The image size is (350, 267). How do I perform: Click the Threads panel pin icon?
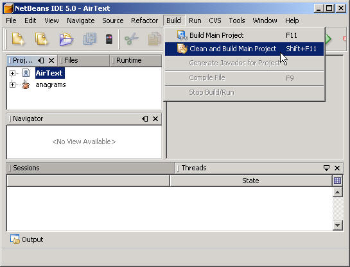(326, 168)
